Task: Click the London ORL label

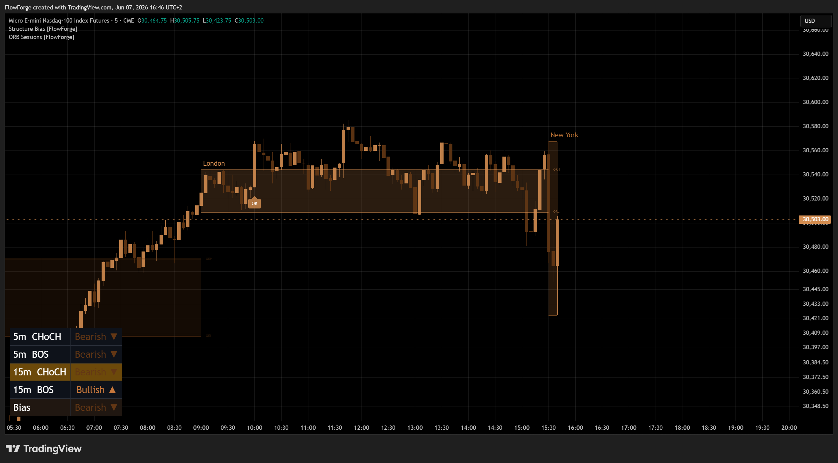Action: [556, 212]
